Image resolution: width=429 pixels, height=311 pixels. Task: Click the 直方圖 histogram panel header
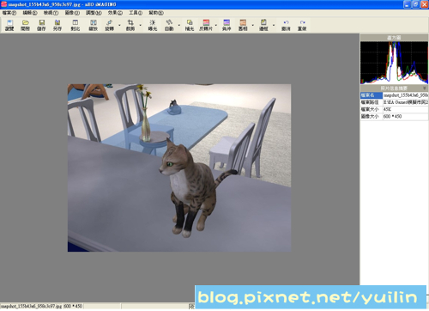394,38
